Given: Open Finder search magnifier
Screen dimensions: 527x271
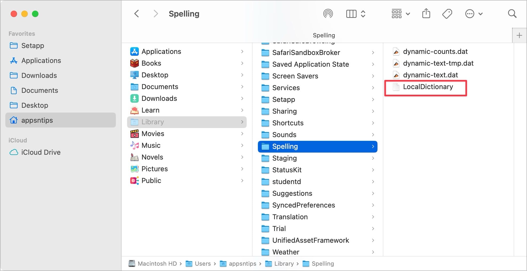Looking at the screenshot, I should (512, 14).
